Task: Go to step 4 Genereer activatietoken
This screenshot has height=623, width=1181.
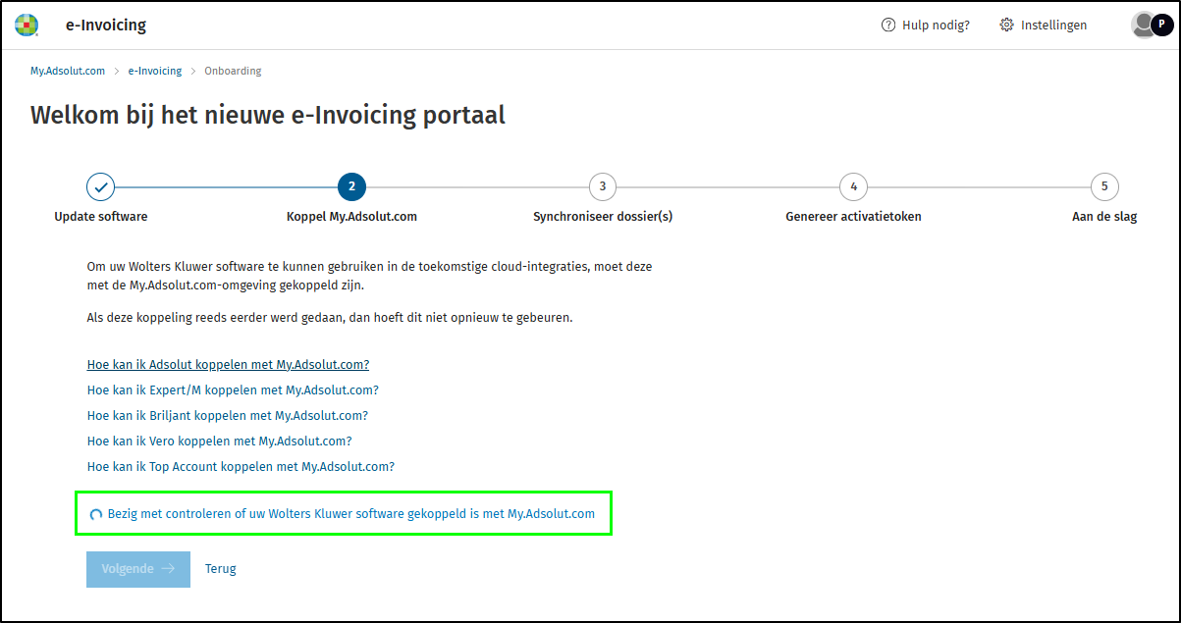Action: tap(854, 186)
